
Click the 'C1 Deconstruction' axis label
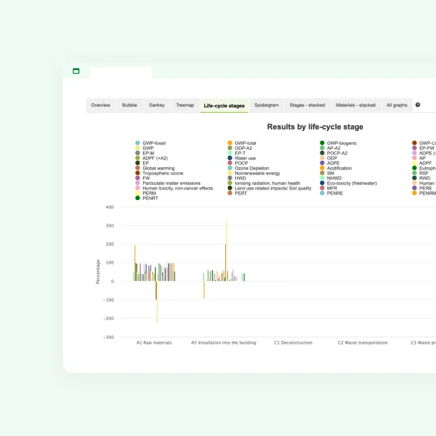293,342
